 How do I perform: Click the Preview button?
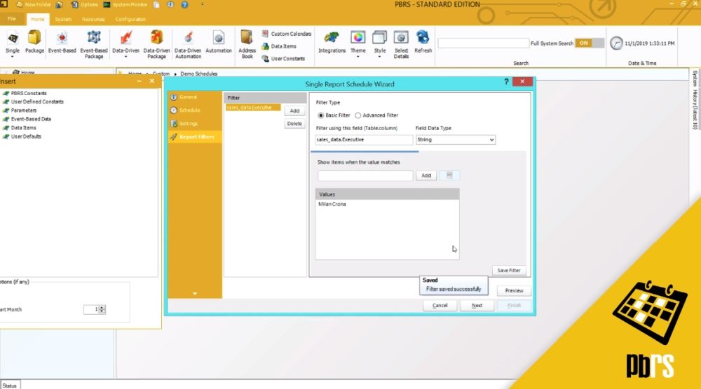(x=514, y=290)
